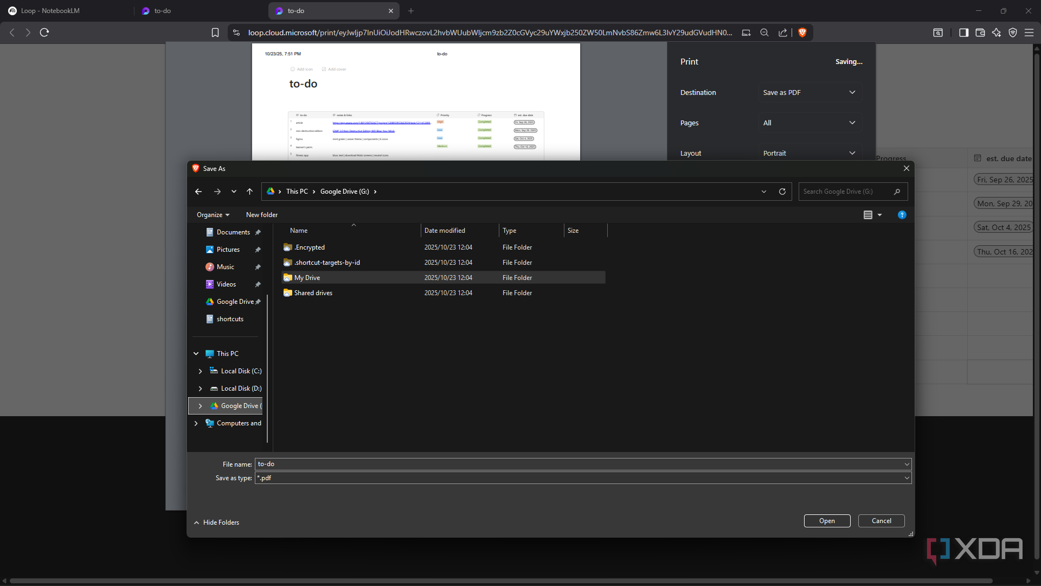
Task: Open recent locations chevron in Save As
Action: (x=234, y=192)
